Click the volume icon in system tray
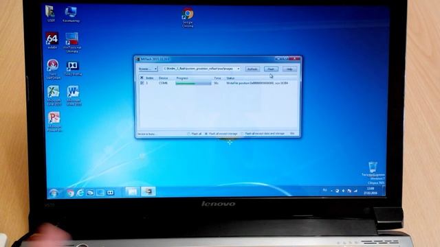This screenshot has height=247, width=440. [x=343, y=191]
